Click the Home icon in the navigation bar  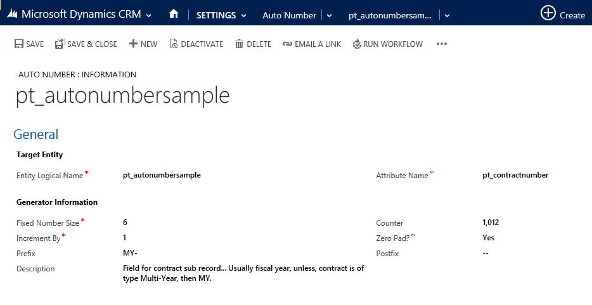pyautogui.click(x=173, y=14)
